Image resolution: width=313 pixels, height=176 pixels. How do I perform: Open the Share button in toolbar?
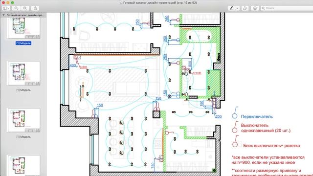pyautogui.click(x=35, y=8)
